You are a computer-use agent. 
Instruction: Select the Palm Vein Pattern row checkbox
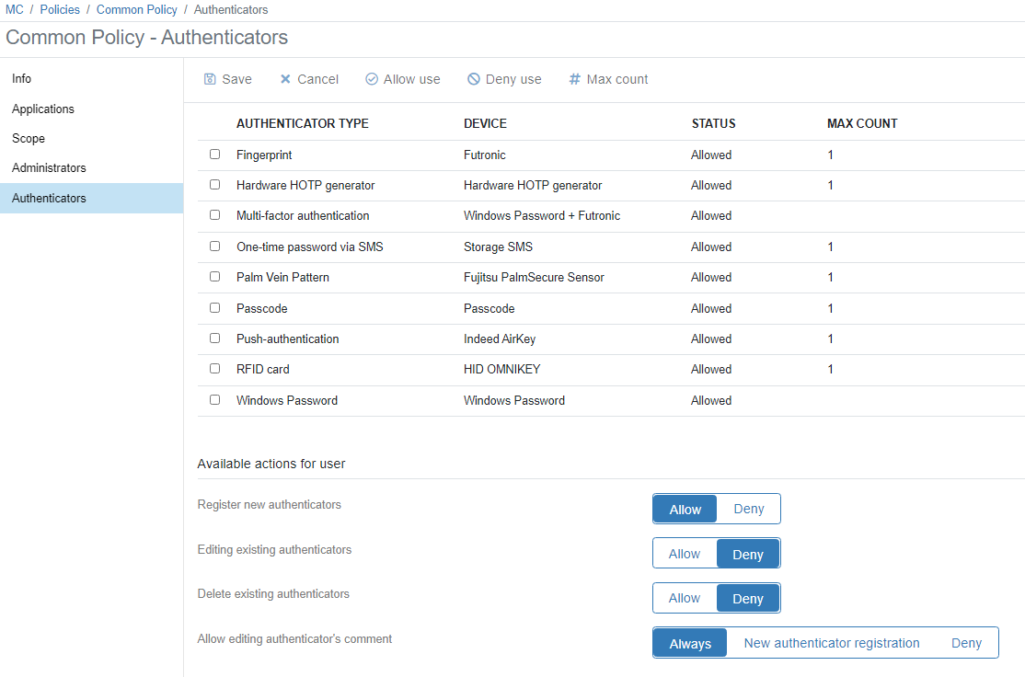click(215, 277)
